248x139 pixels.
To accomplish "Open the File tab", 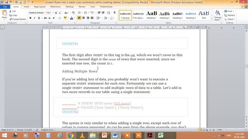I will [5, 7].
